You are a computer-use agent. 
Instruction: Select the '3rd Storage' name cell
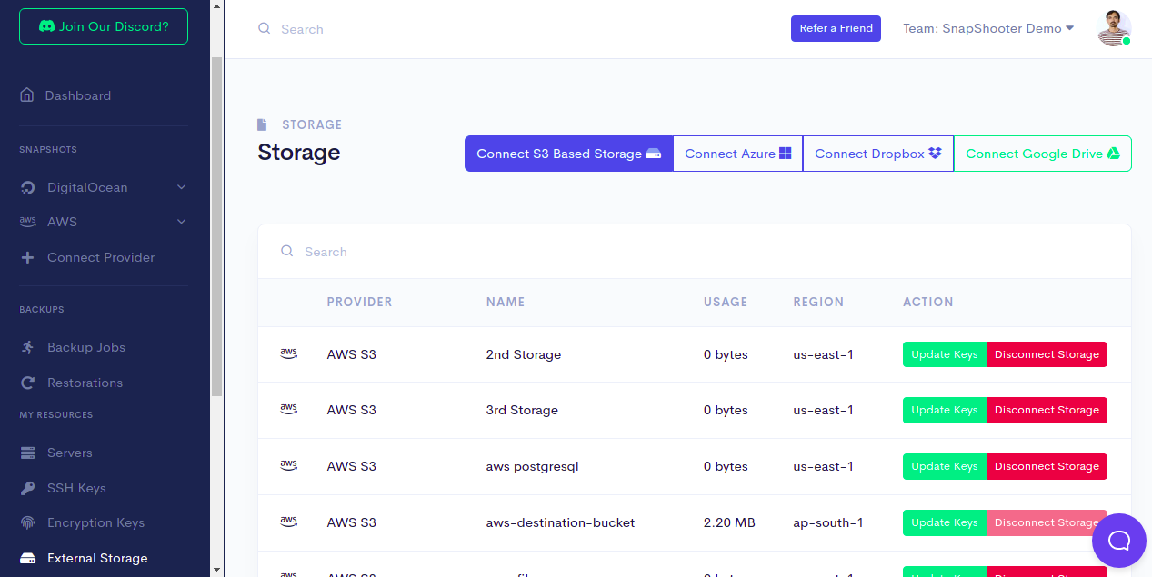(522, 410)
